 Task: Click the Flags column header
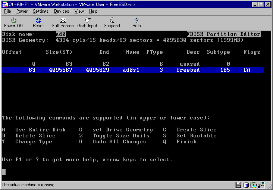(252, 52)
